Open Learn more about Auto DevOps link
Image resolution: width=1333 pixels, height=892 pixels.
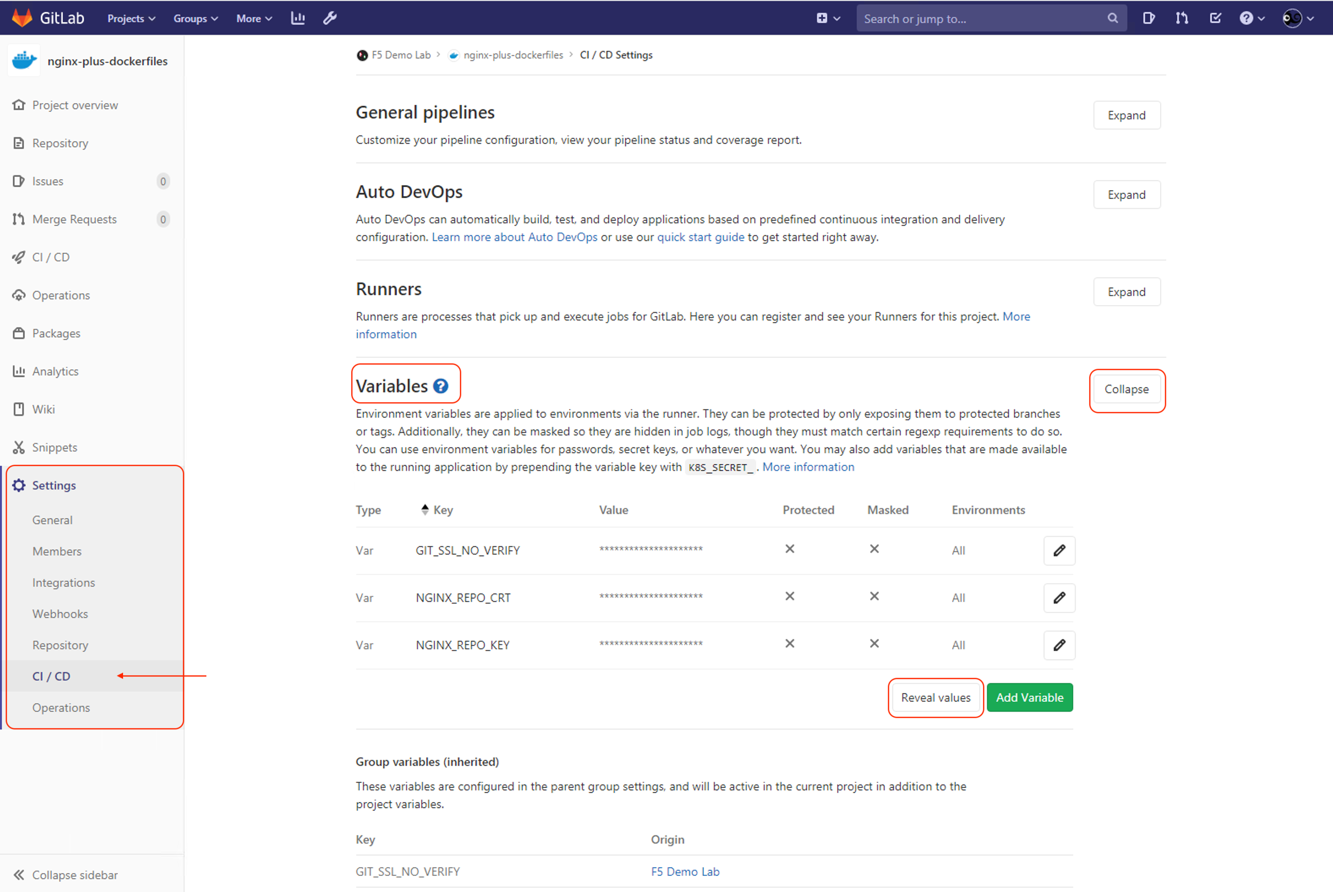click(514, 237)
